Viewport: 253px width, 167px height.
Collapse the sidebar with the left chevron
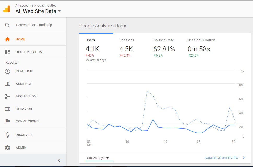click(59, 160)
